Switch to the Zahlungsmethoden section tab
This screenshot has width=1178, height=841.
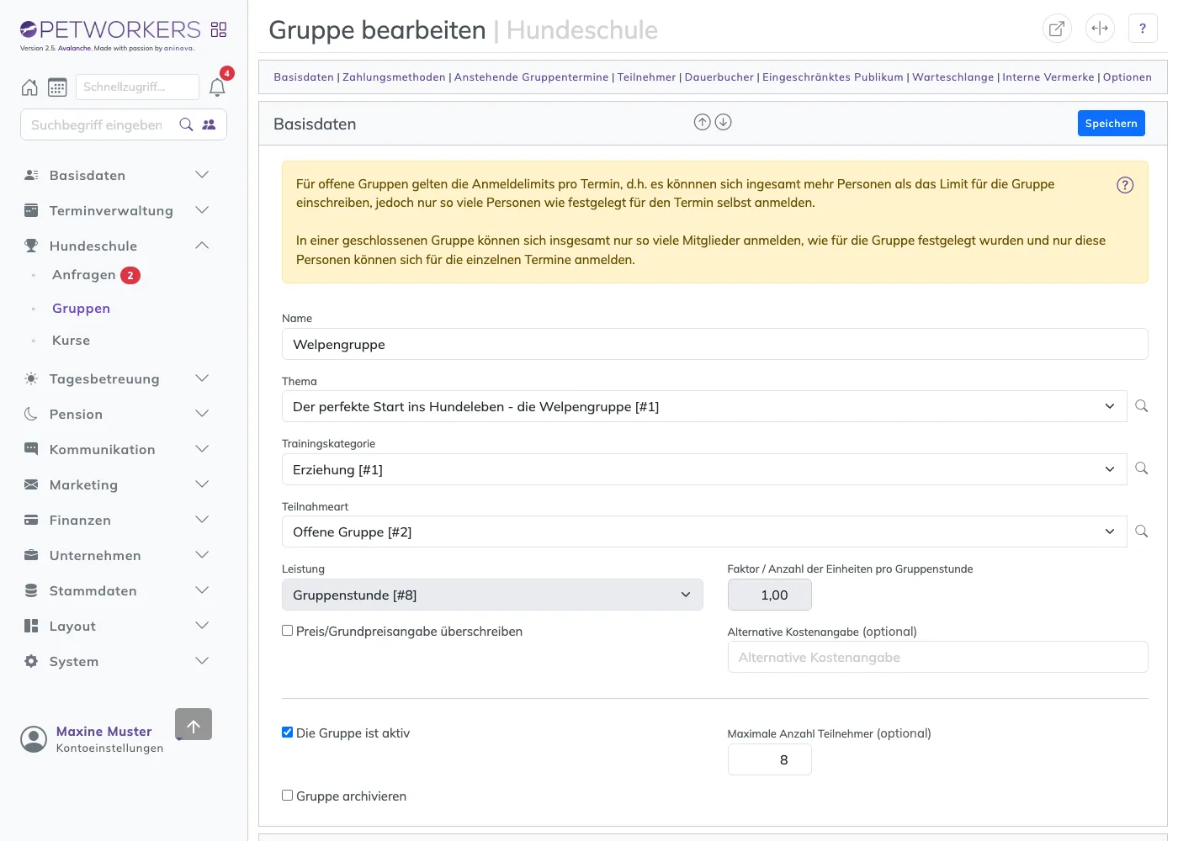pyautogui.click(x=394, y=77)
